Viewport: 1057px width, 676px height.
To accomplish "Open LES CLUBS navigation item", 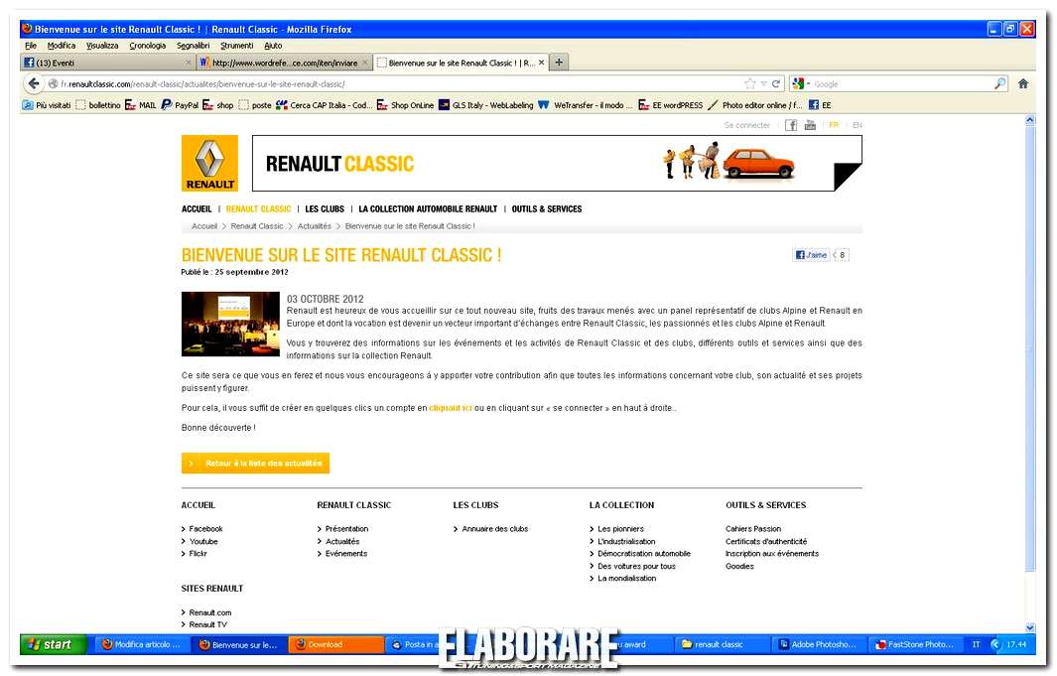I will [x=325, y=208].
